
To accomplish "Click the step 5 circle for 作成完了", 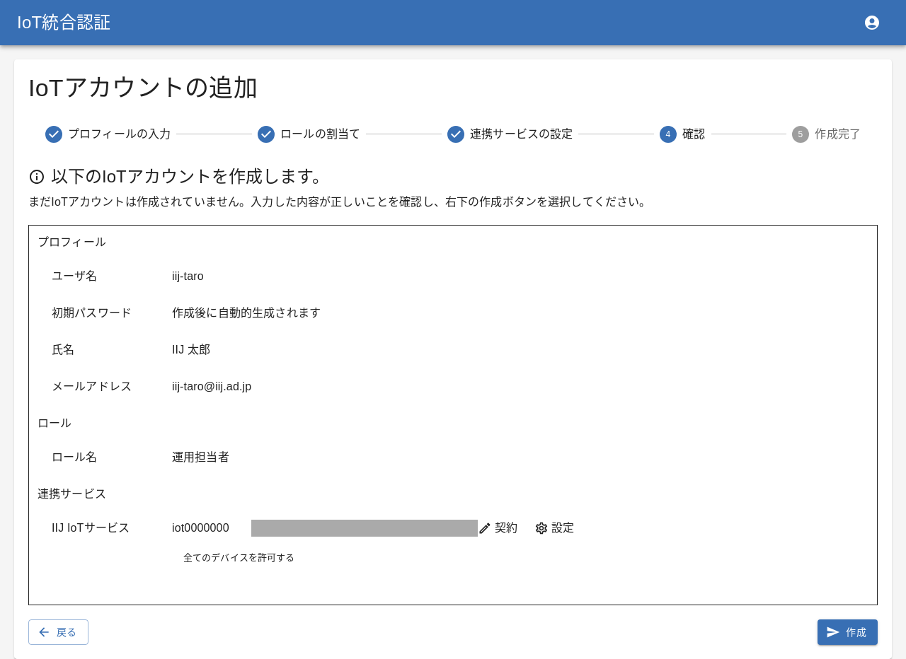I will tap(801, 134).
